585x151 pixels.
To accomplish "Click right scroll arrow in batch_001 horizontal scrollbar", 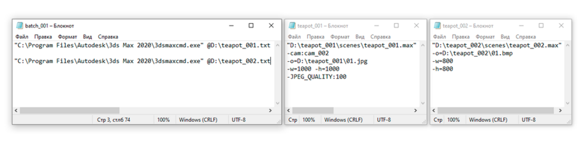I will pos(270,111).
